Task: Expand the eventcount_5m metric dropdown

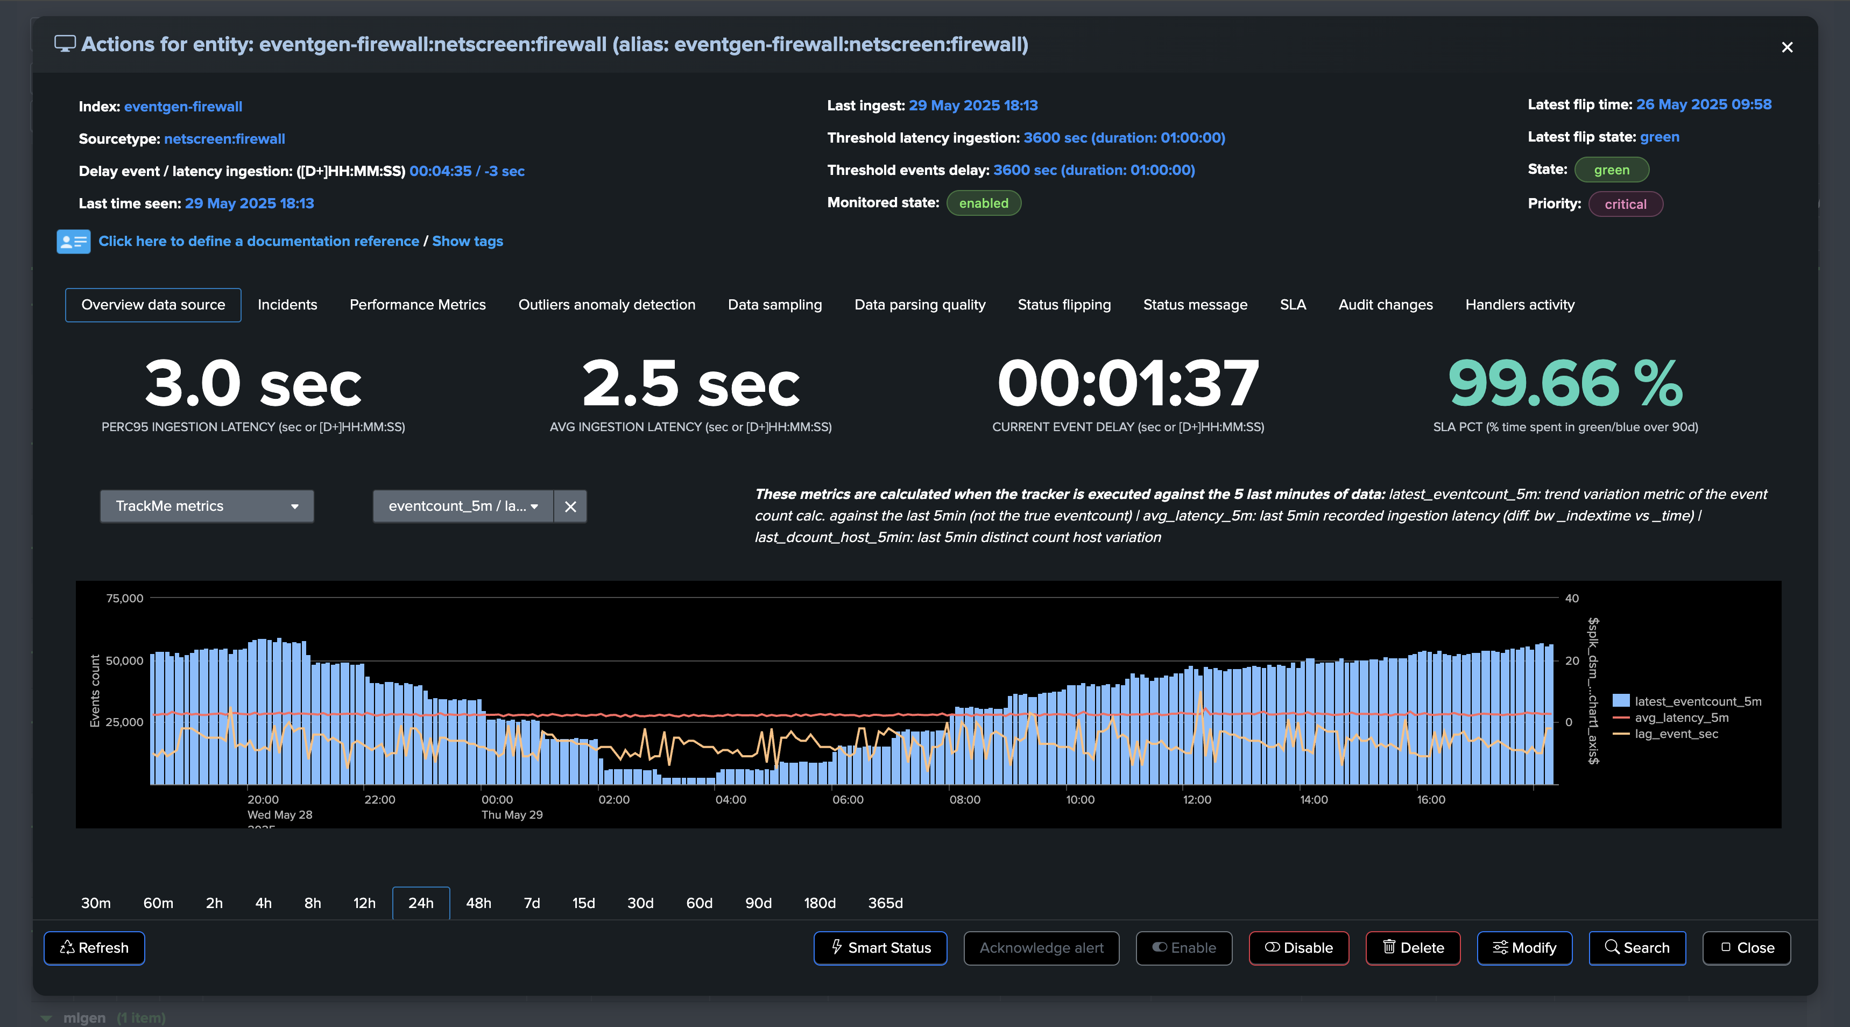Action: pyautogui.click(x=463, y=507)
